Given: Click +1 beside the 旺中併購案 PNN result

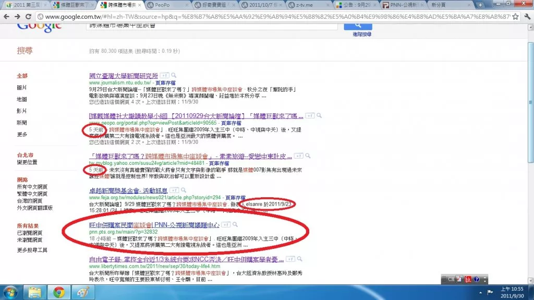Looking at the screenshot, I should pyautogui.click(x=226, y=225).
